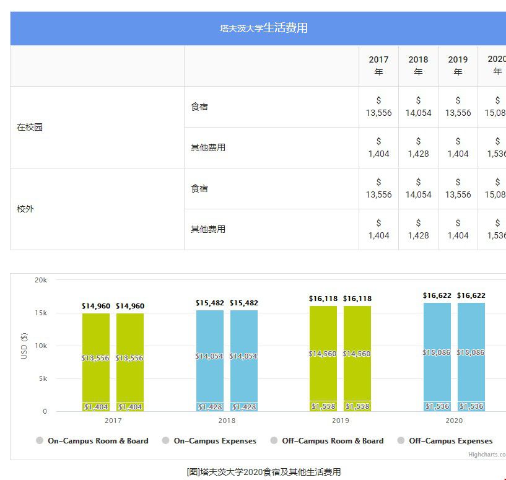Screen dimensions: 506x480
Task: Toggle the Off-Campus Expenses legend series
Action: pos(445,440)
